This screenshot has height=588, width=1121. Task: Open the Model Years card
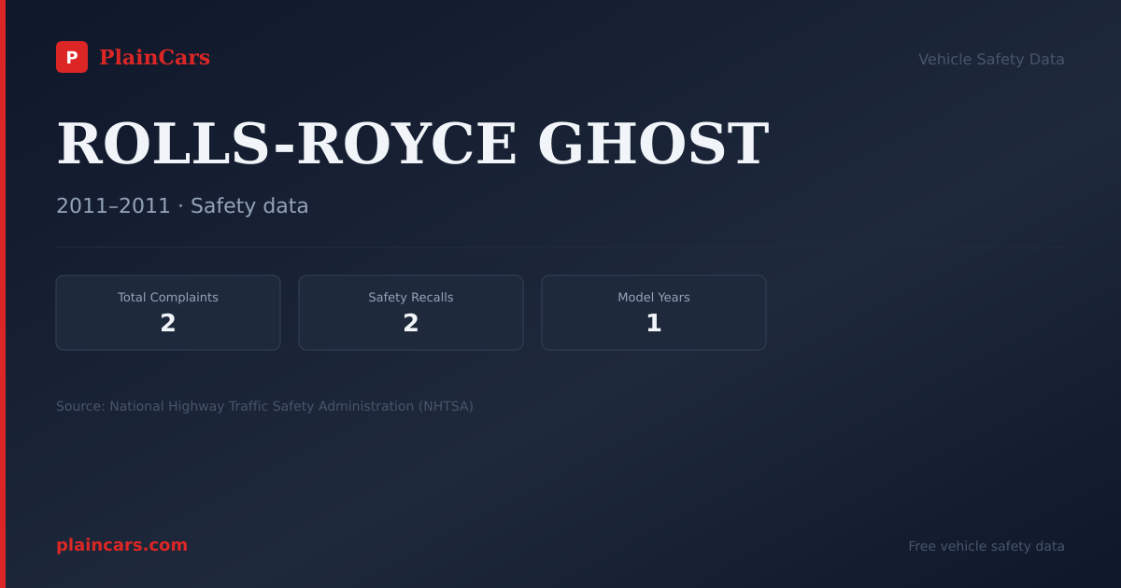(x=654, y=313)
